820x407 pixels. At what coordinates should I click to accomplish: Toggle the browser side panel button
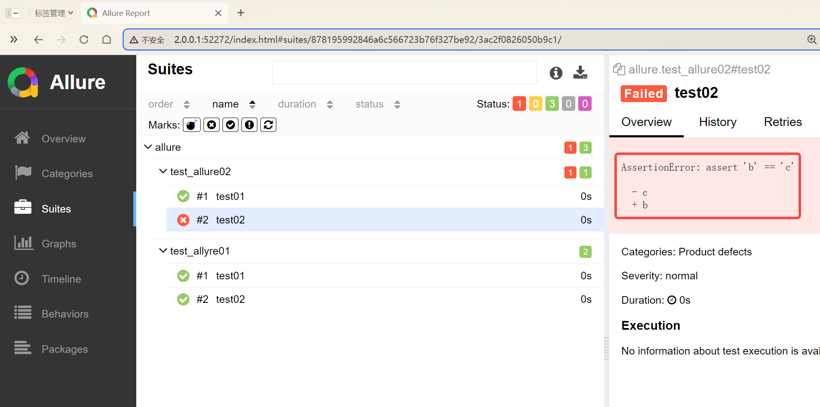pyautogui.click(x=13, y=13)
